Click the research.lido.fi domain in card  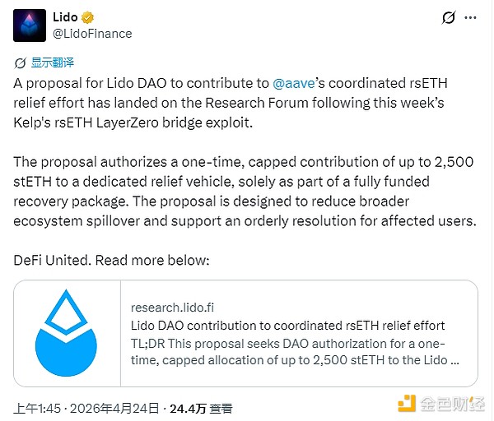[x=174, y=307]
